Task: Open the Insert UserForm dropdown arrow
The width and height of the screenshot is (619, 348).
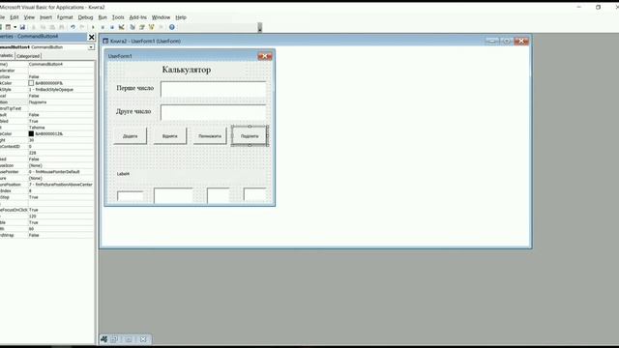Action: pos(15,27)
